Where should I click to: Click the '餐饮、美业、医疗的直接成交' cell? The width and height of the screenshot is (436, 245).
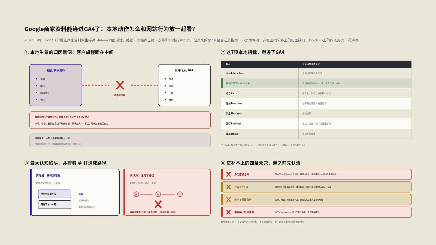[355, 124]
